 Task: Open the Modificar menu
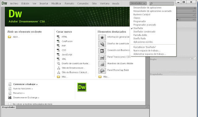coord(56,3)
